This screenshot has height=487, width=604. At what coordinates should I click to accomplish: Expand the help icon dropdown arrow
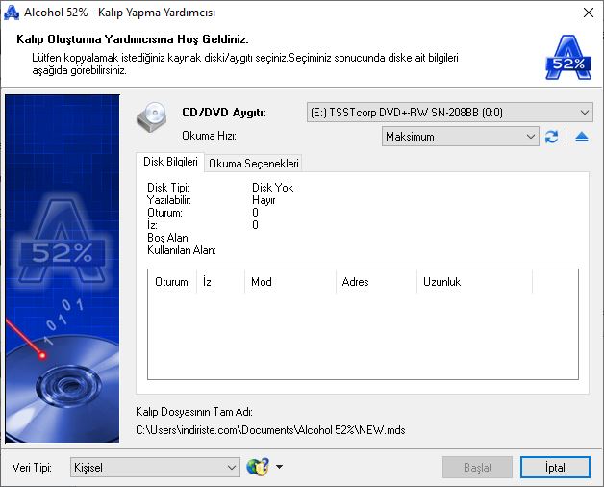279,467
